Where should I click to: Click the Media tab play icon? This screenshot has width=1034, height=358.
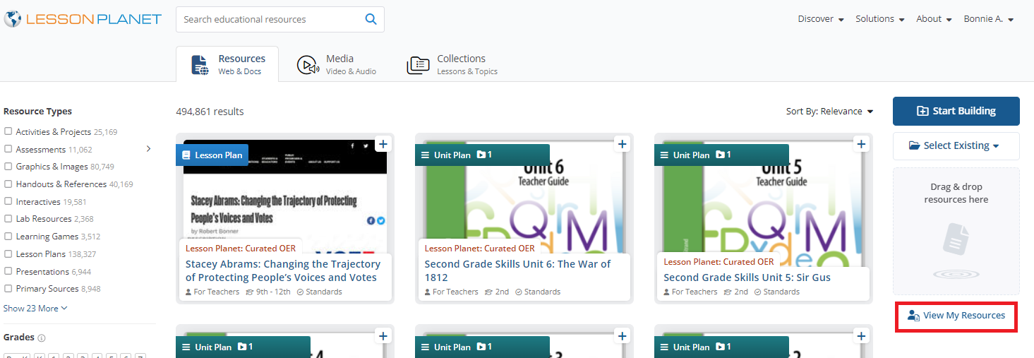[308, 65]
